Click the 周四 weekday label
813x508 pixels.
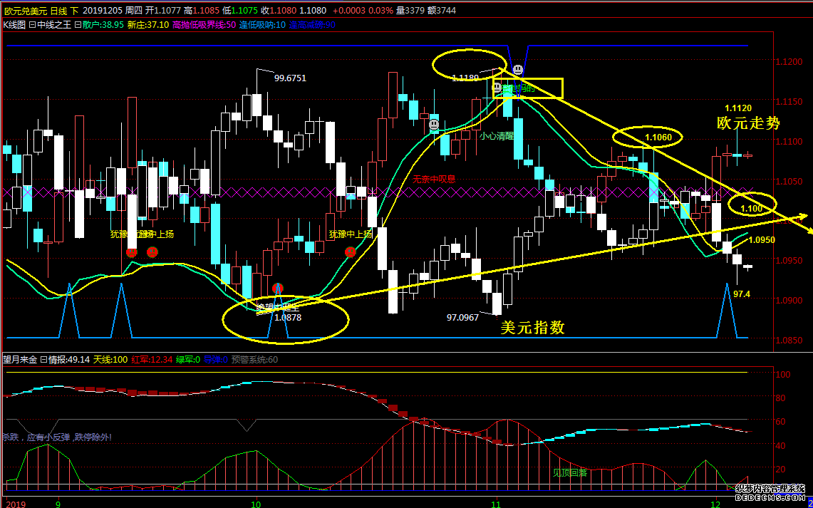pyautogui.click(x=133, y=10)
